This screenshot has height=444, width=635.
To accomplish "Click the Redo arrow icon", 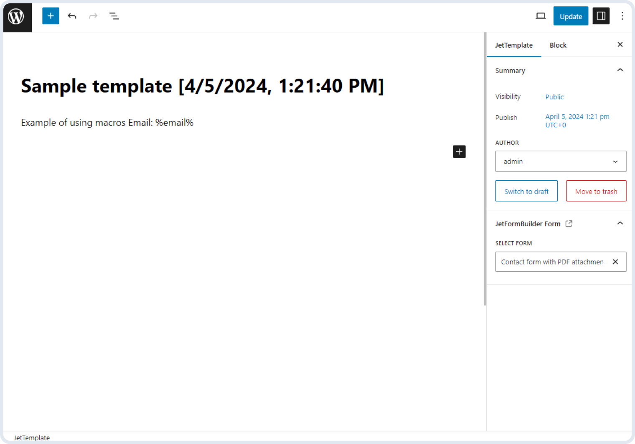I will pyautogui.click(x=93, y=16).
